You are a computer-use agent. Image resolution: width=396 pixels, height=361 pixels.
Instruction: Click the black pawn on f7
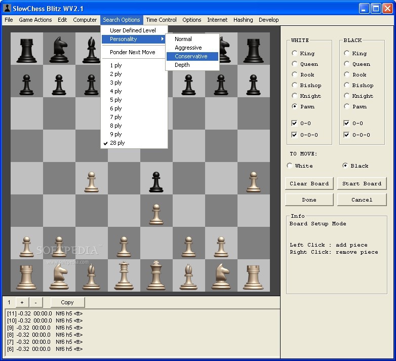pos(188,85)
